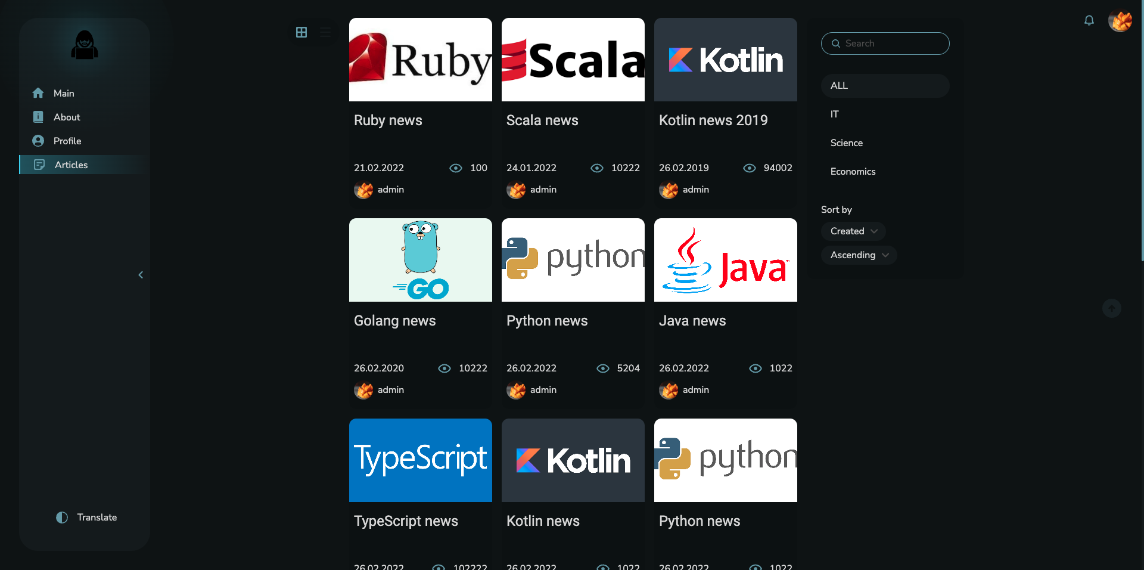Open the notifications bell
Screen dimensions: 1144x570
[1089, 21]
